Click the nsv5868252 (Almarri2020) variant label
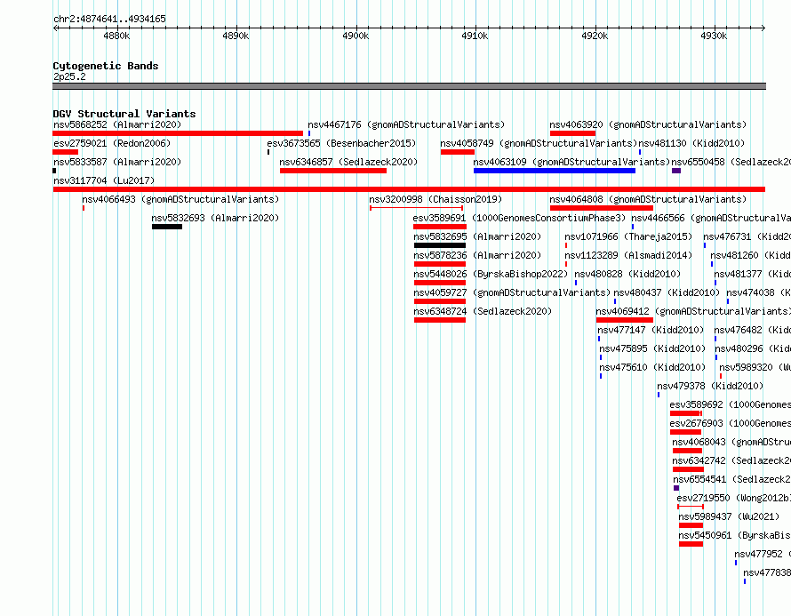This screenshot has width=791, height=616. coord(117,124)
